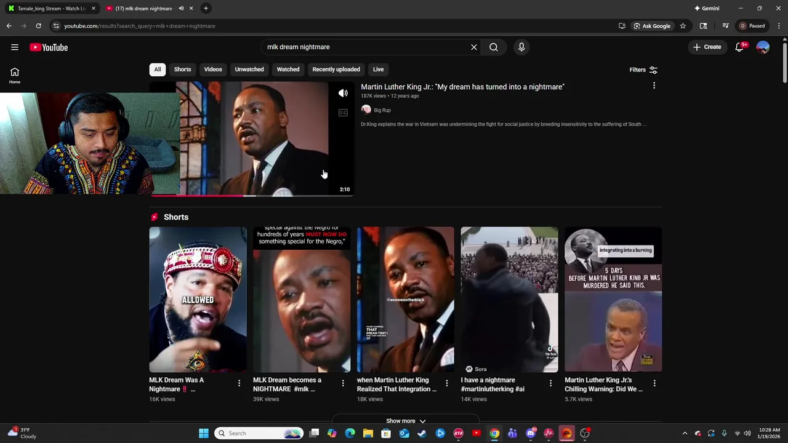Open Discord from the taskbar
Viewport: 788px width, 443px height.
(x=531, y=433)
